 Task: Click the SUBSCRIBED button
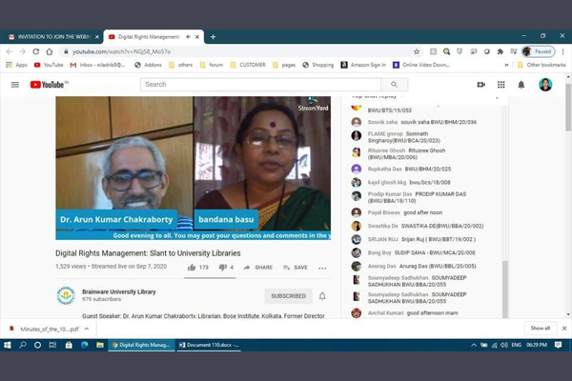288,296
